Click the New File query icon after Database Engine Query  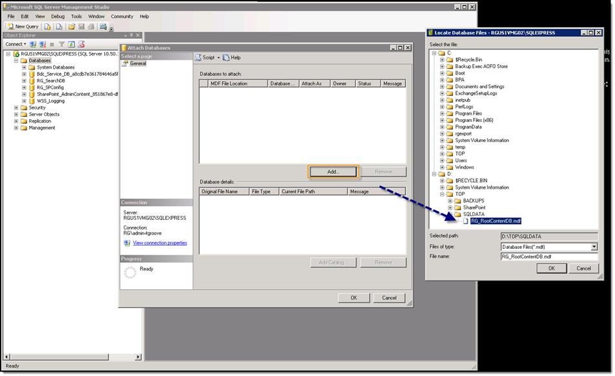[x=59, y=27]
